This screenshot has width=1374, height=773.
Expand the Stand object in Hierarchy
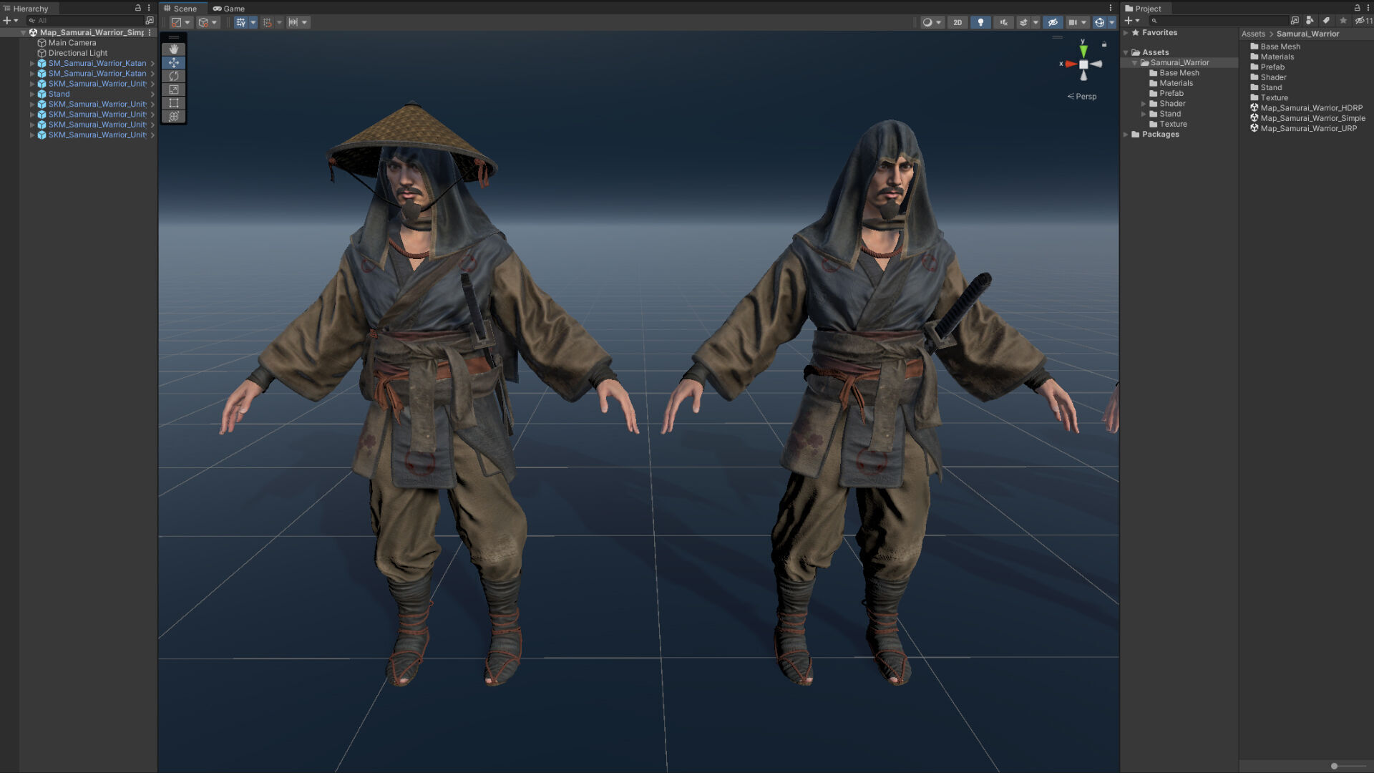[x=32, y=94]
